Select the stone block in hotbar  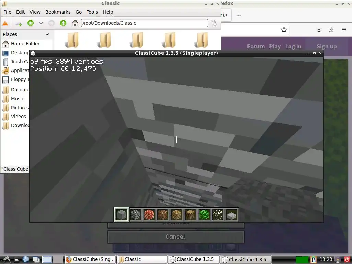pos(121,214)
